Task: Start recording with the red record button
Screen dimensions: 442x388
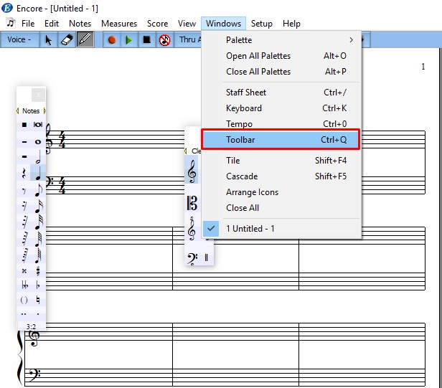Action: 112,39
